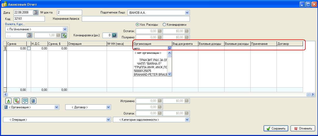
Task: Choose BRAHAND-PETER BRAUE in organization list
Action: coord(150,74)
